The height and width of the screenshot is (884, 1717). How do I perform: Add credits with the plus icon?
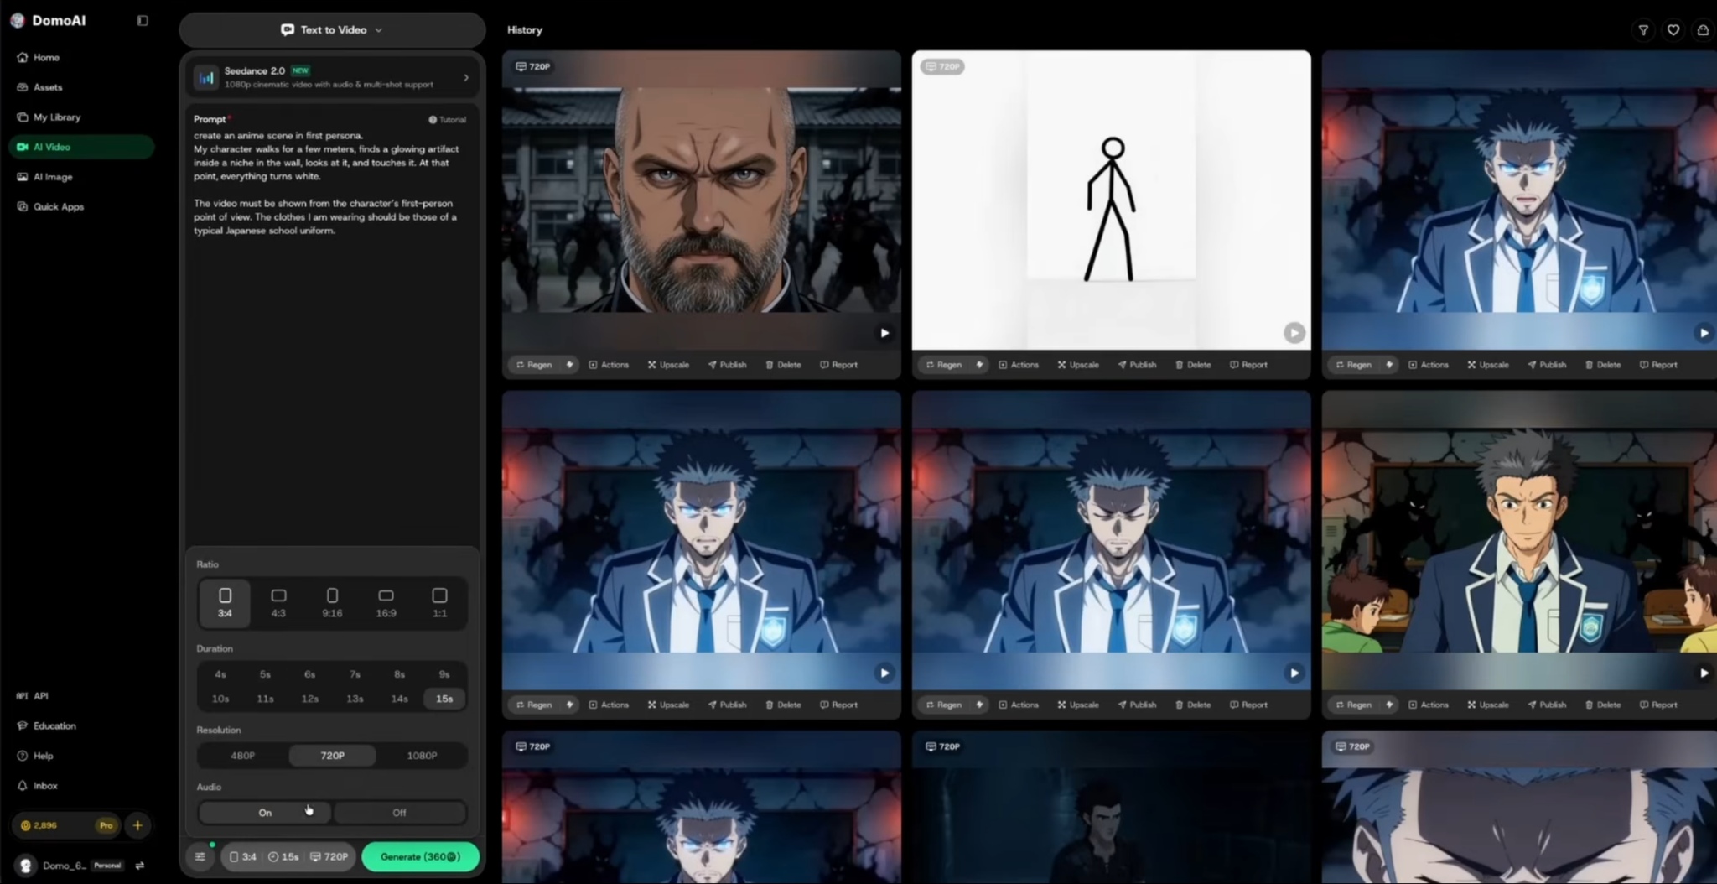[137, 825]
